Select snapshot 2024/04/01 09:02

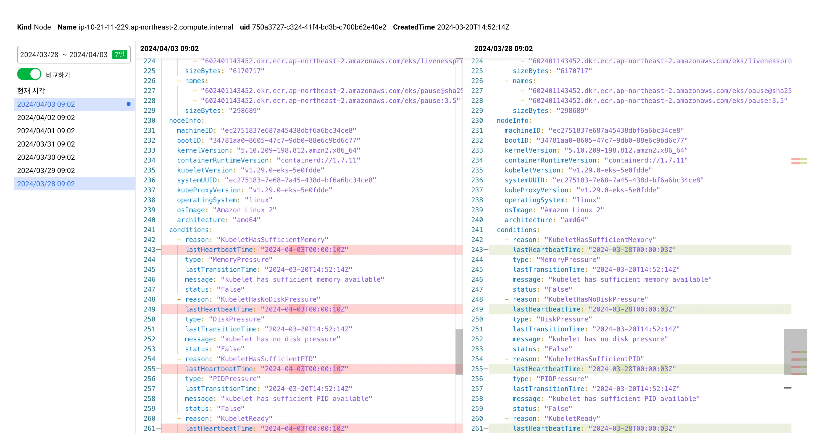click(46, 131)
